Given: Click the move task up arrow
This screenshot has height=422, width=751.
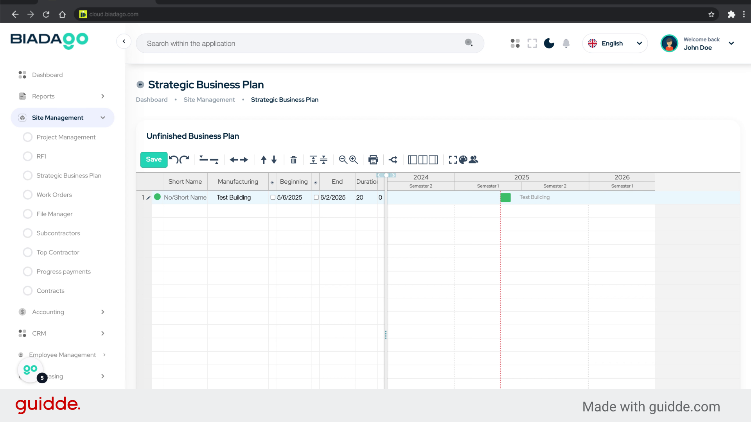Looking at the screenshot, I should [264, 159].
